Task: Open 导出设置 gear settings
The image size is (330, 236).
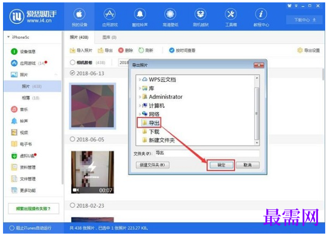Action: [309, 51]
